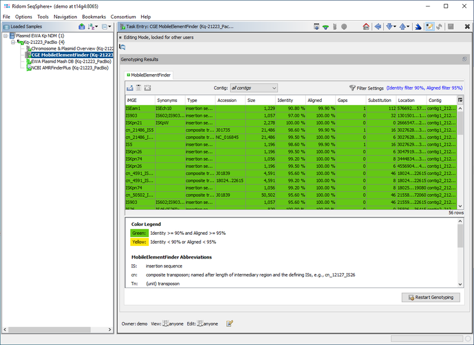Click the blue back navigation arrow
Image resolution: width=474 pixels, height=345 pixels.
(379, 27)
